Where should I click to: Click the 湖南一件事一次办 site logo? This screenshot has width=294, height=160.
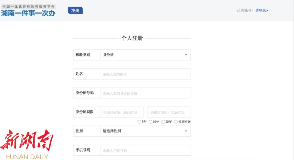28,11
